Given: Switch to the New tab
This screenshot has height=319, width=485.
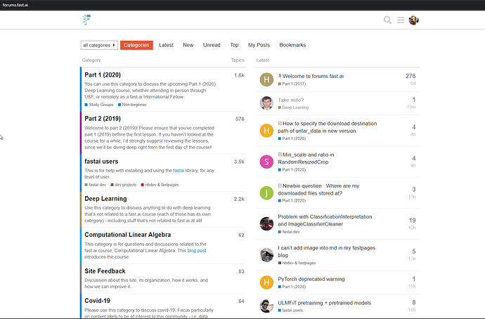Looking at the screenshot, I should click(x=188, y=45).
